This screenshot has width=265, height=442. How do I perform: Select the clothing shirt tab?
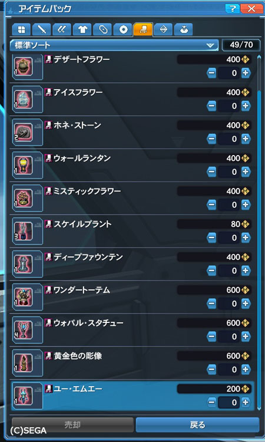[x=82, y=29]
